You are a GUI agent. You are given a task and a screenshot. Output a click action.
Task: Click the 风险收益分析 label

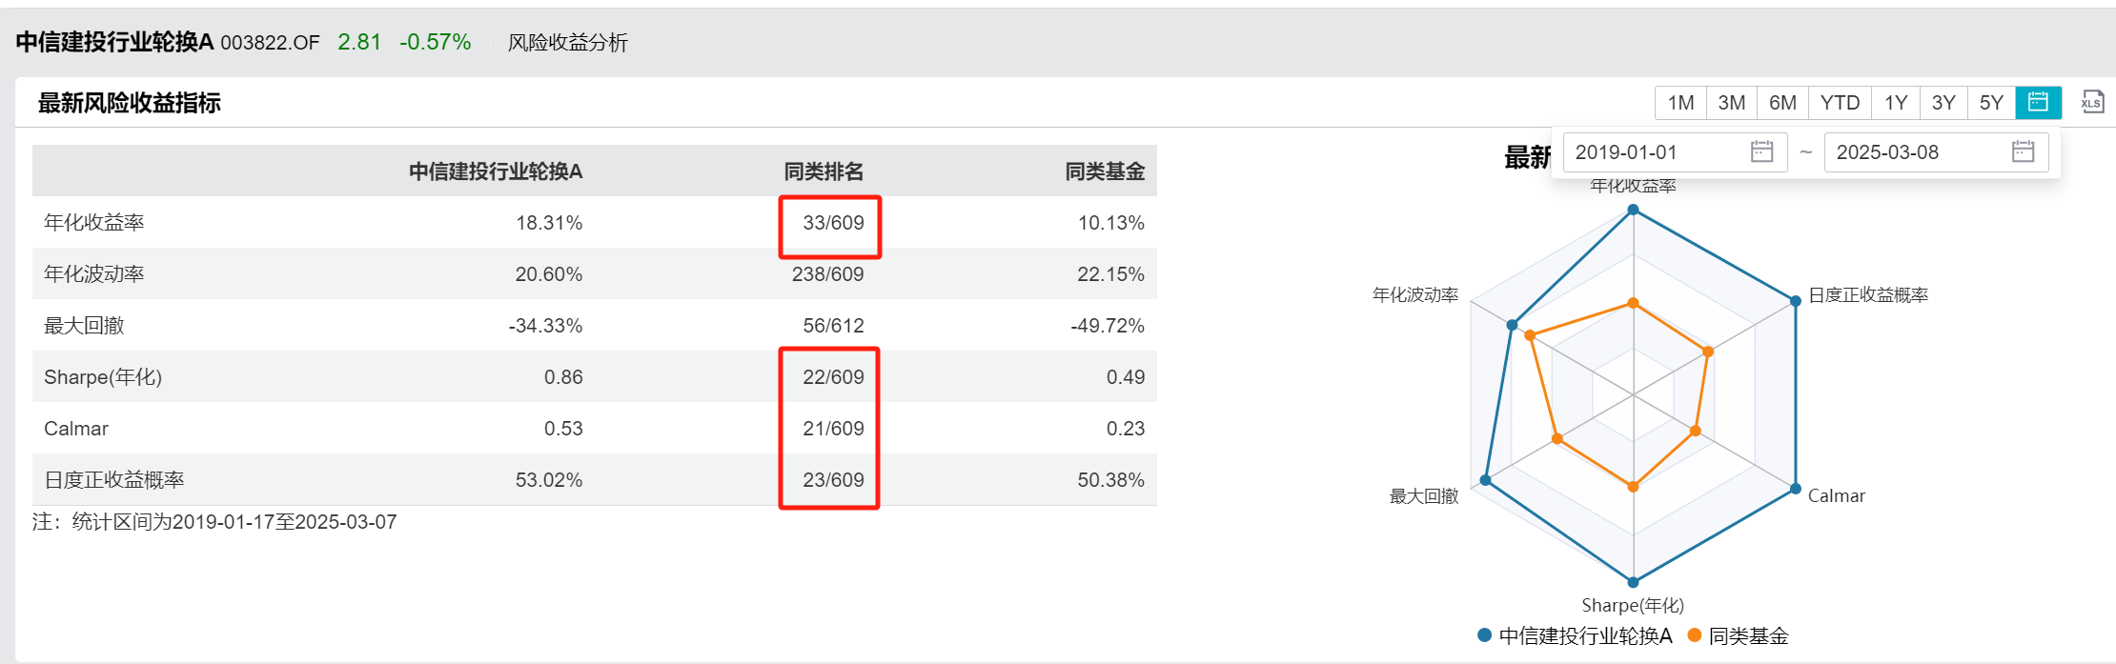568,42
